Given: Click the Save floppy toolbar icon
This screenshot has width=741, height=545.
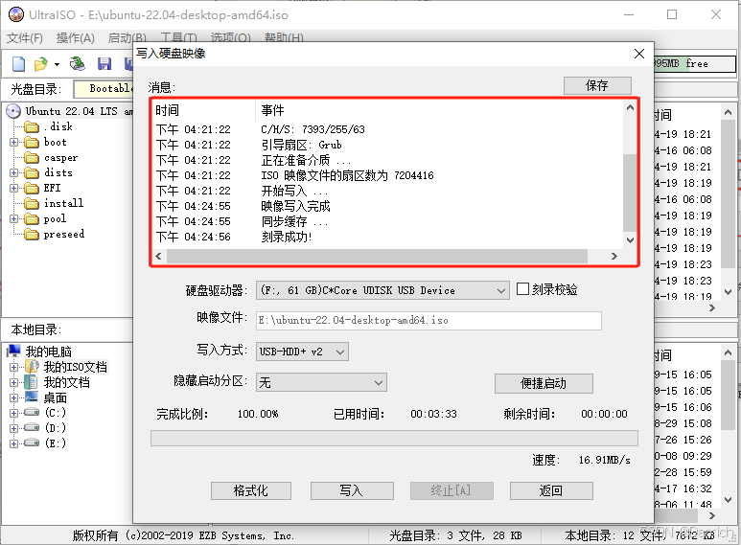Looking at the screenshot, I should [x=104, y=64].
